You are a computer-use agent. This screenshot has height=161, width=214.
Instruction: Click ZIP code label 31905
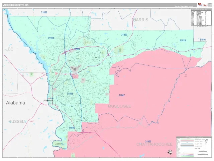pyautogui.click(x=148, y=142)
